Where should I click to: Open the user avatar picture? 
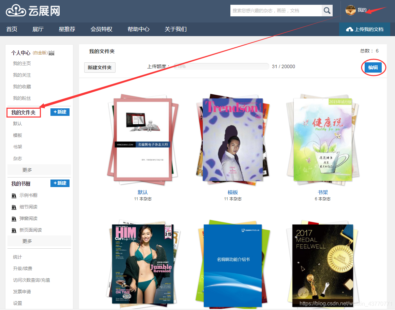click(x=350, y=10)
